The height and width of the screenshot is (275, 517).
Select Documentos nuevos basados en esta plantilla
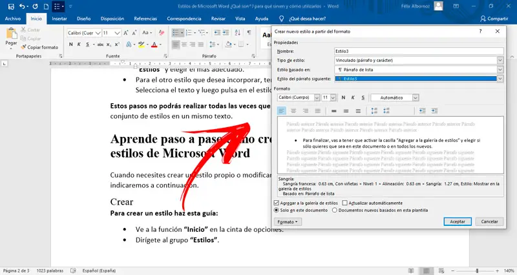(x=334, y=210)
